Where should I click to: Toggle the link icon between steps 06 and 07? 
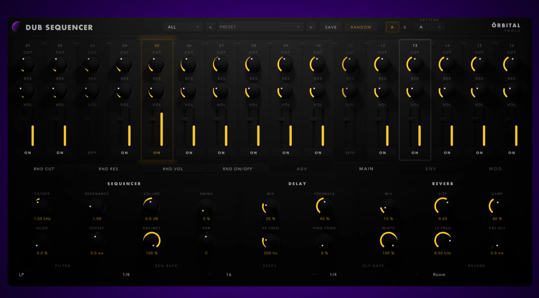(205, 43)
